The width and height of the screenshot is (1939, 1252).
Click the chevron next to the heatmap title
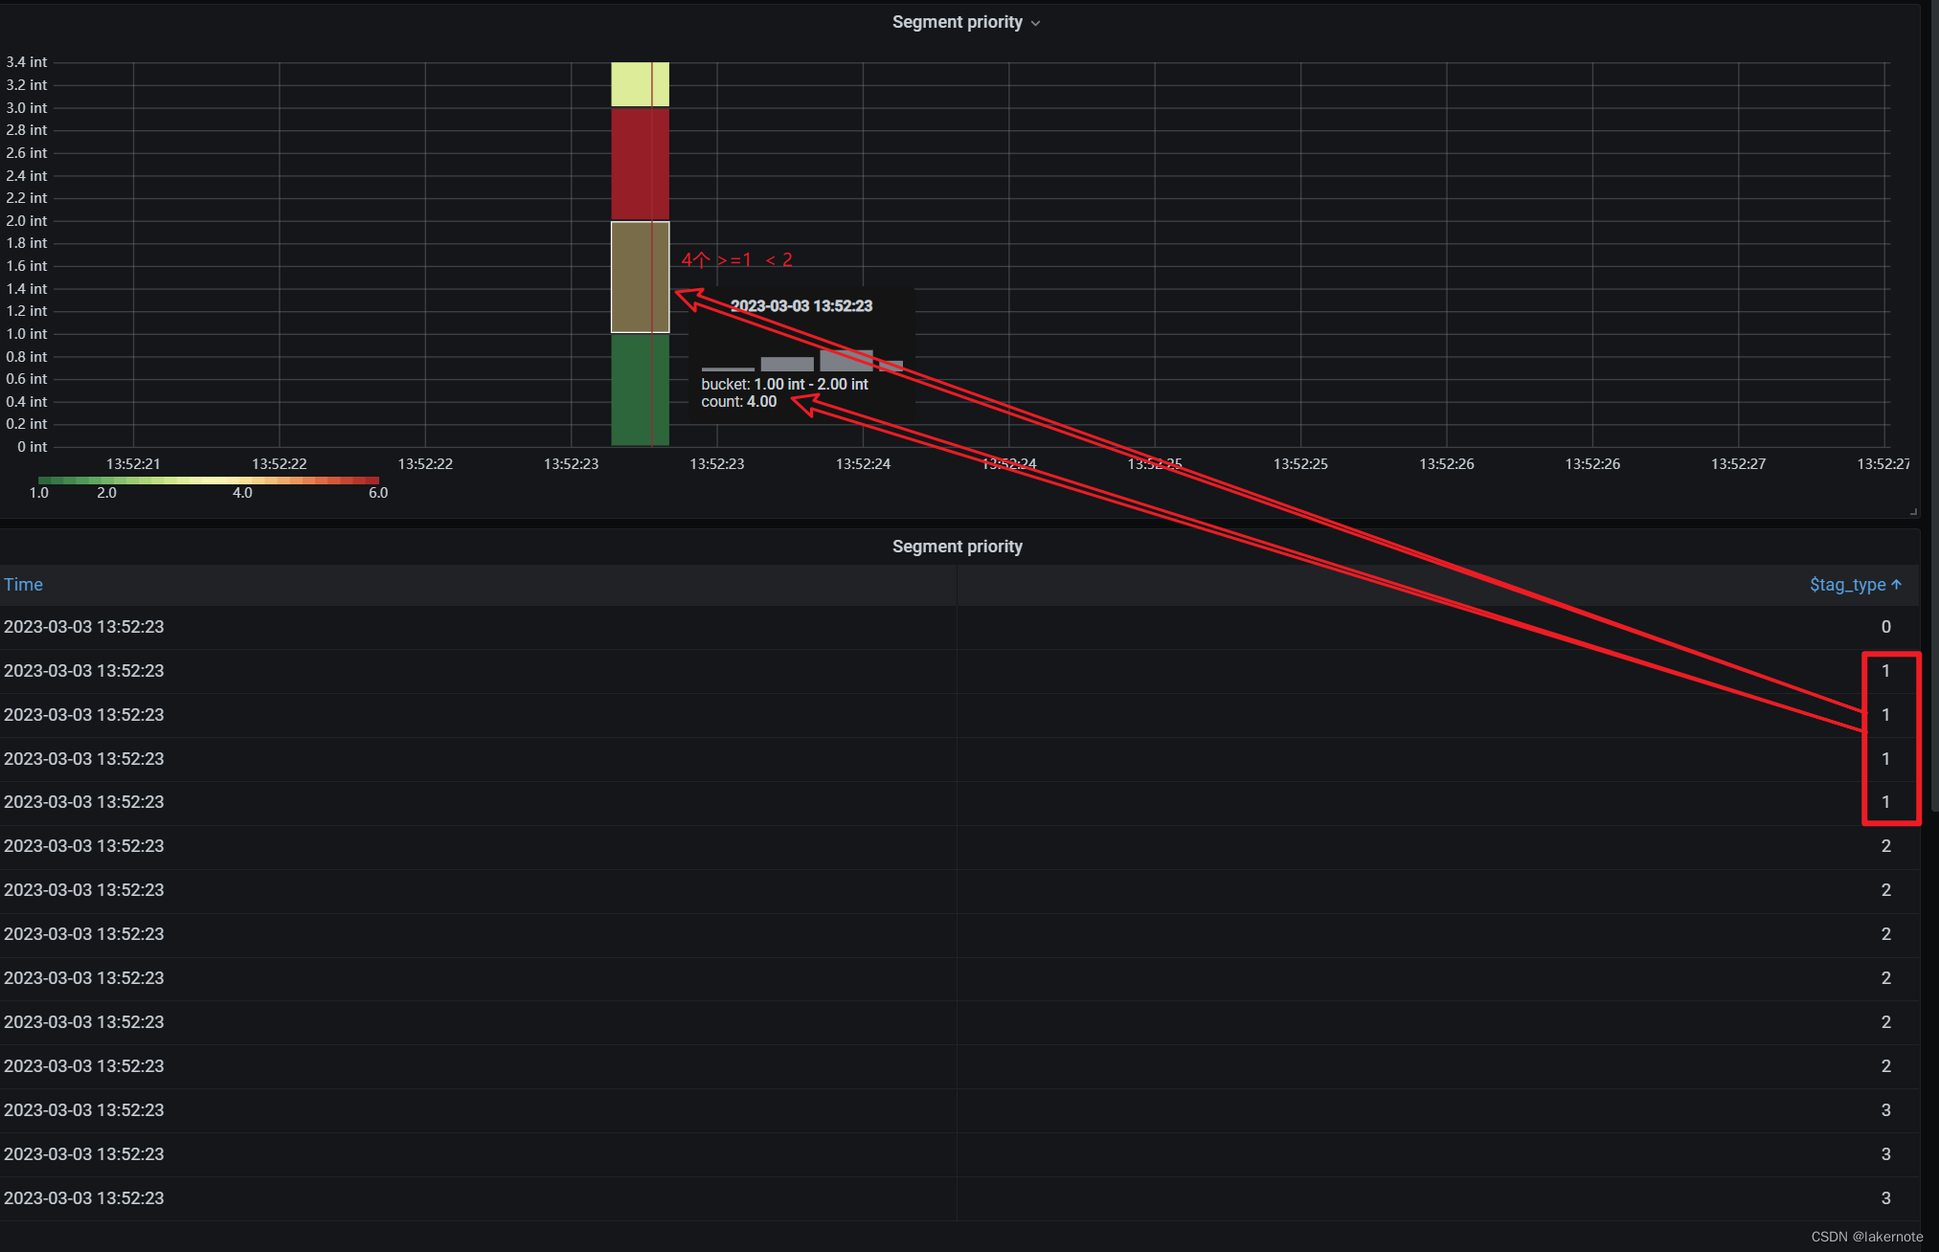click(1035, 23)
